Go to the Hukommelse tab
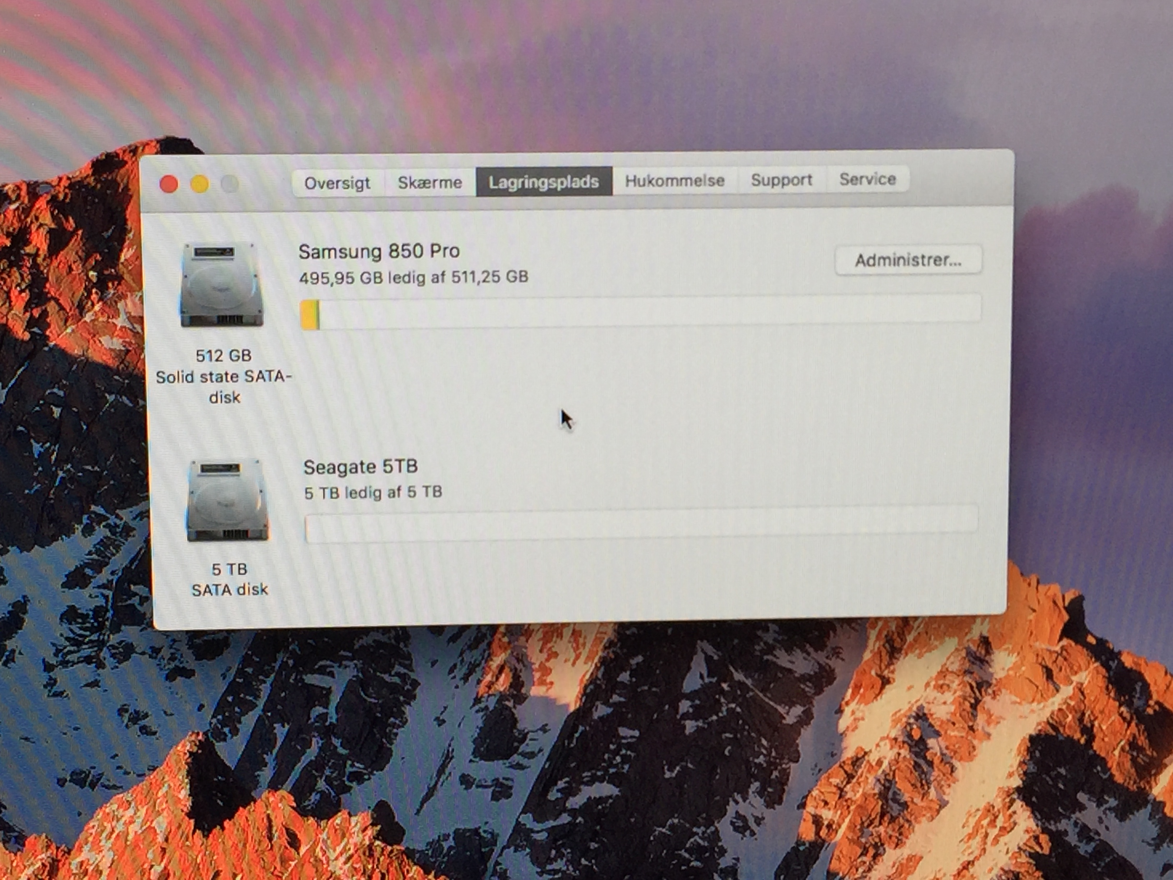Image resolution: width=1173 pixels, height=880 pixels. coord(675,181)
